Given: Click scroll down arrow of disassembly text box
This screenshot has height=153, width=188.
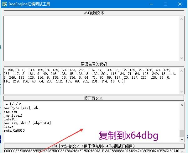Looking at the screenshot, I should pos(182,139).
